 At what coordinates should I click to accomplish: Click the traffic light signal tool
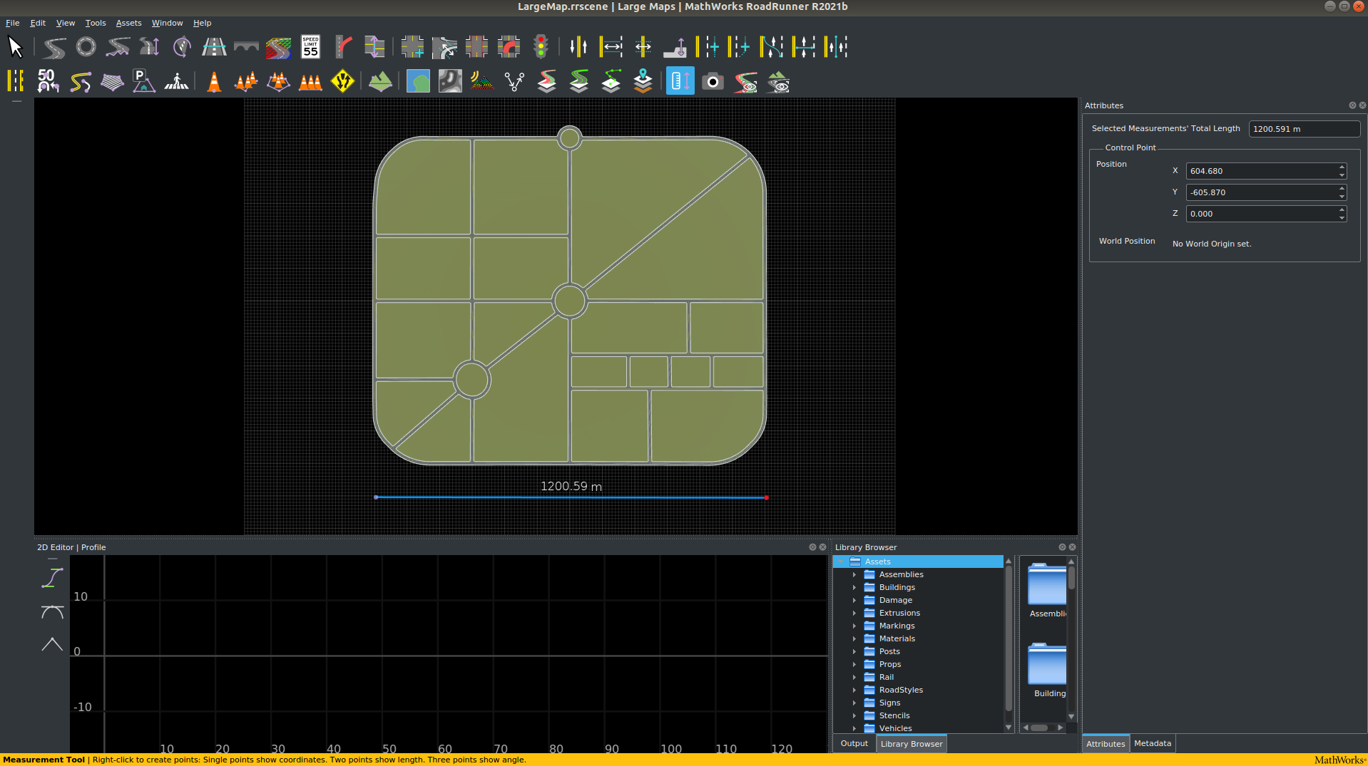541,47
